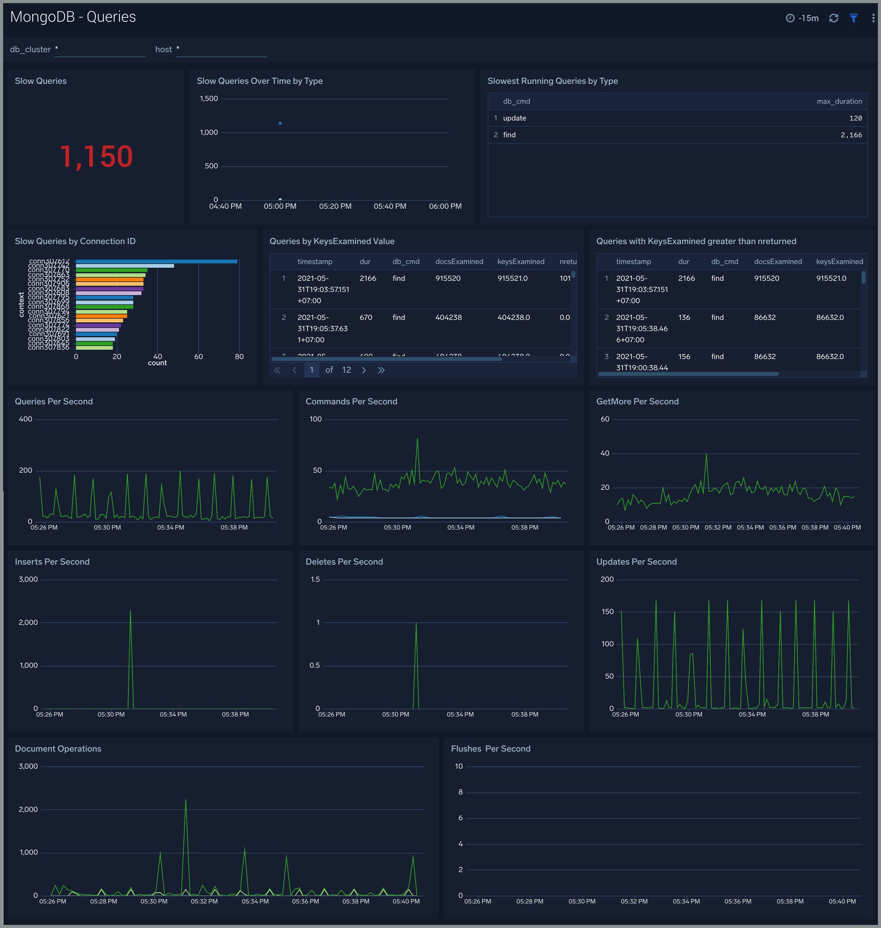
Task: Open the db_cluster variable selector
Action: (x=99, y=49)
